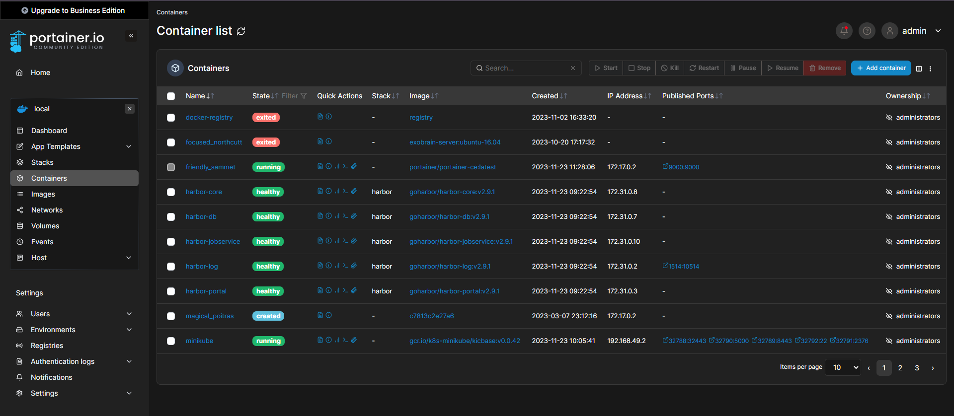
Task: Sort by Name column arrows
Action: click(210, 96)
